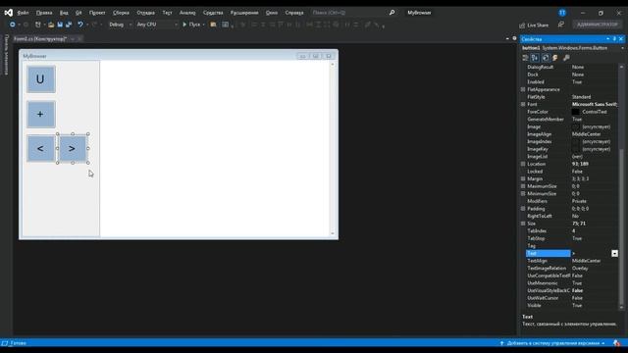Viewport: 628px width, 353px height.
Task: Start debugging with Пуск button
Action: point(191,25)
